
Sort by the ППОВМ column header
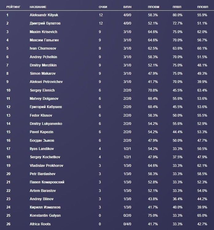pos(153,7)
